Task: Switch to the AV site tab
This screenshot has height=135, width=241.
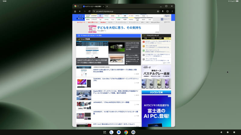Action: pos(119,16)
